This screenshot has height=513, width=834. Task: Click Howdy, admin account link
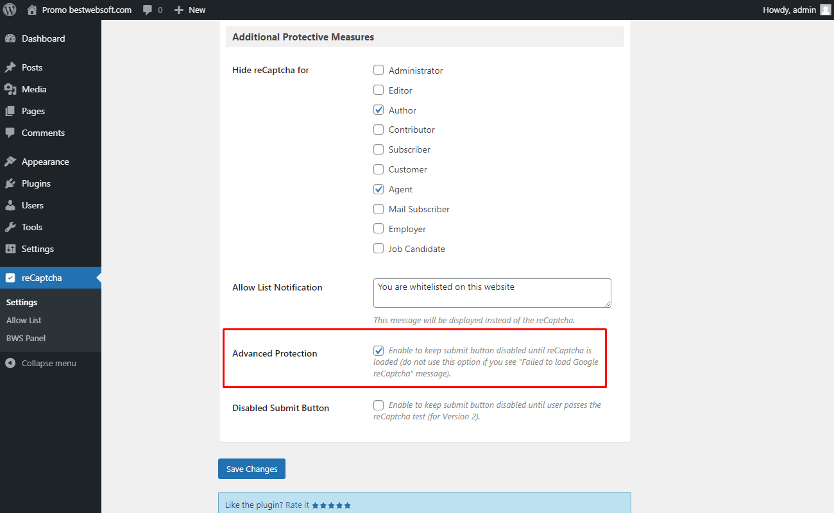tap(797, 10)
